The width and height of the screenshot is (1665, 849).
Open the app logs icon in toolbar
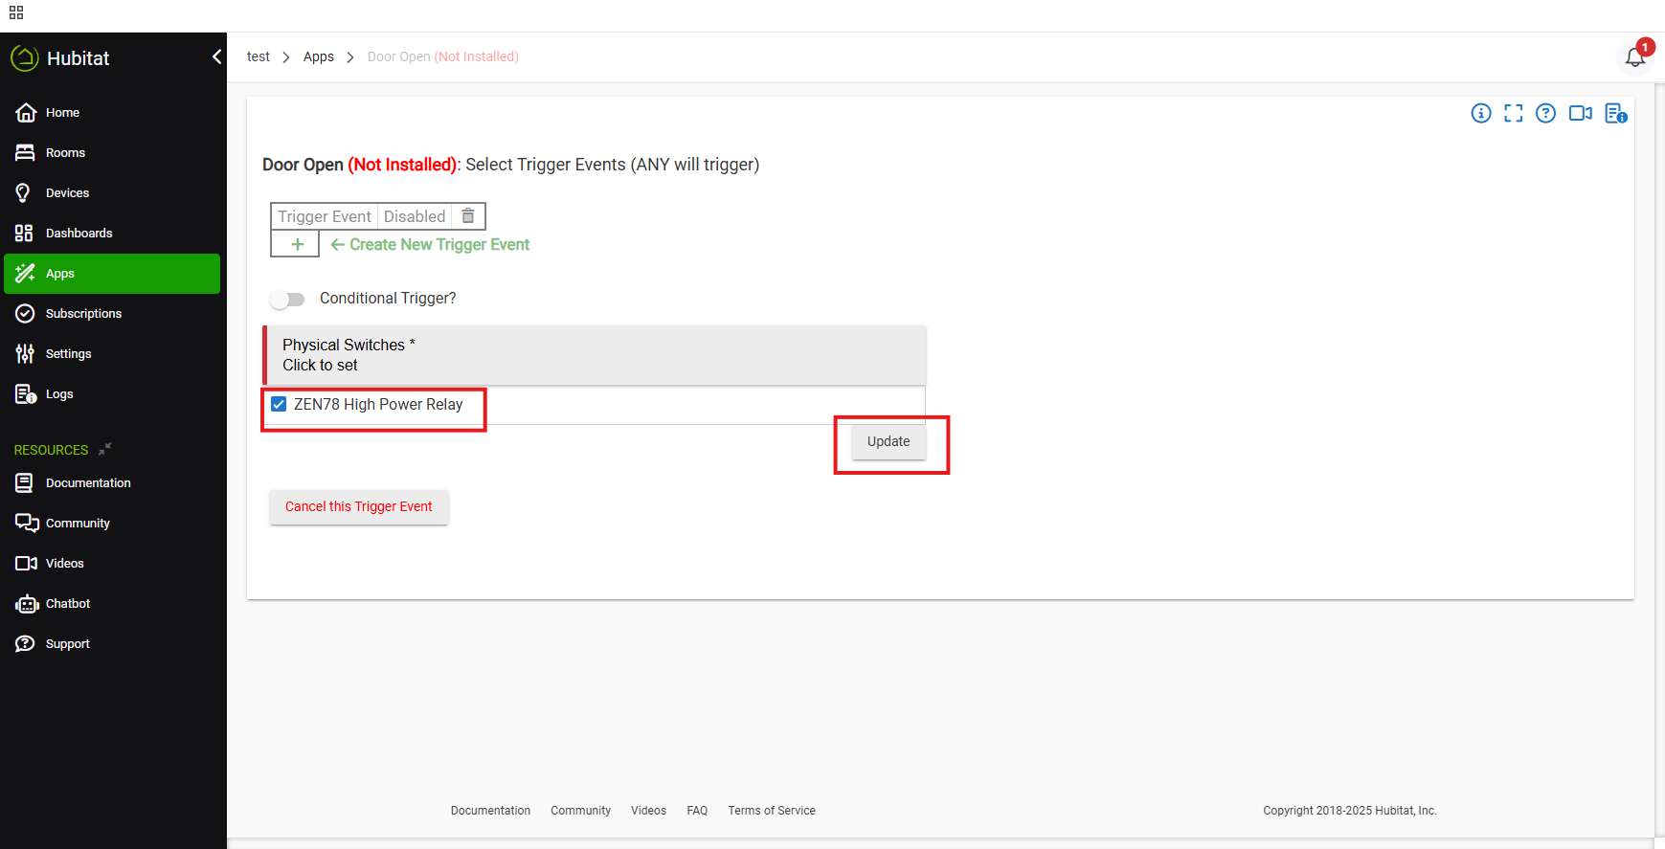point(1616,114)
